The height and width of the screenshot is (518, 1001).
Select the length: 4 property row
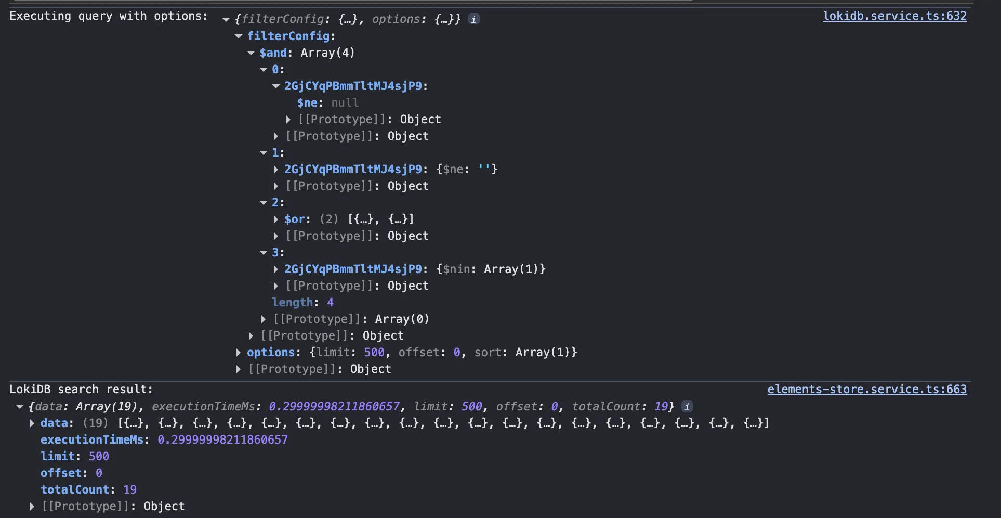pos(302,303)
